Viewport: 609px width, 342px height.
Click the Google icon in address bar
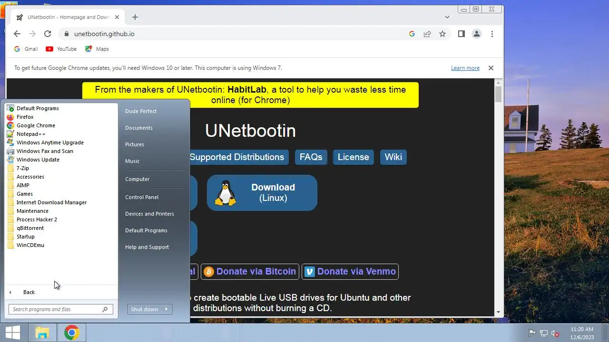point(412,34)
